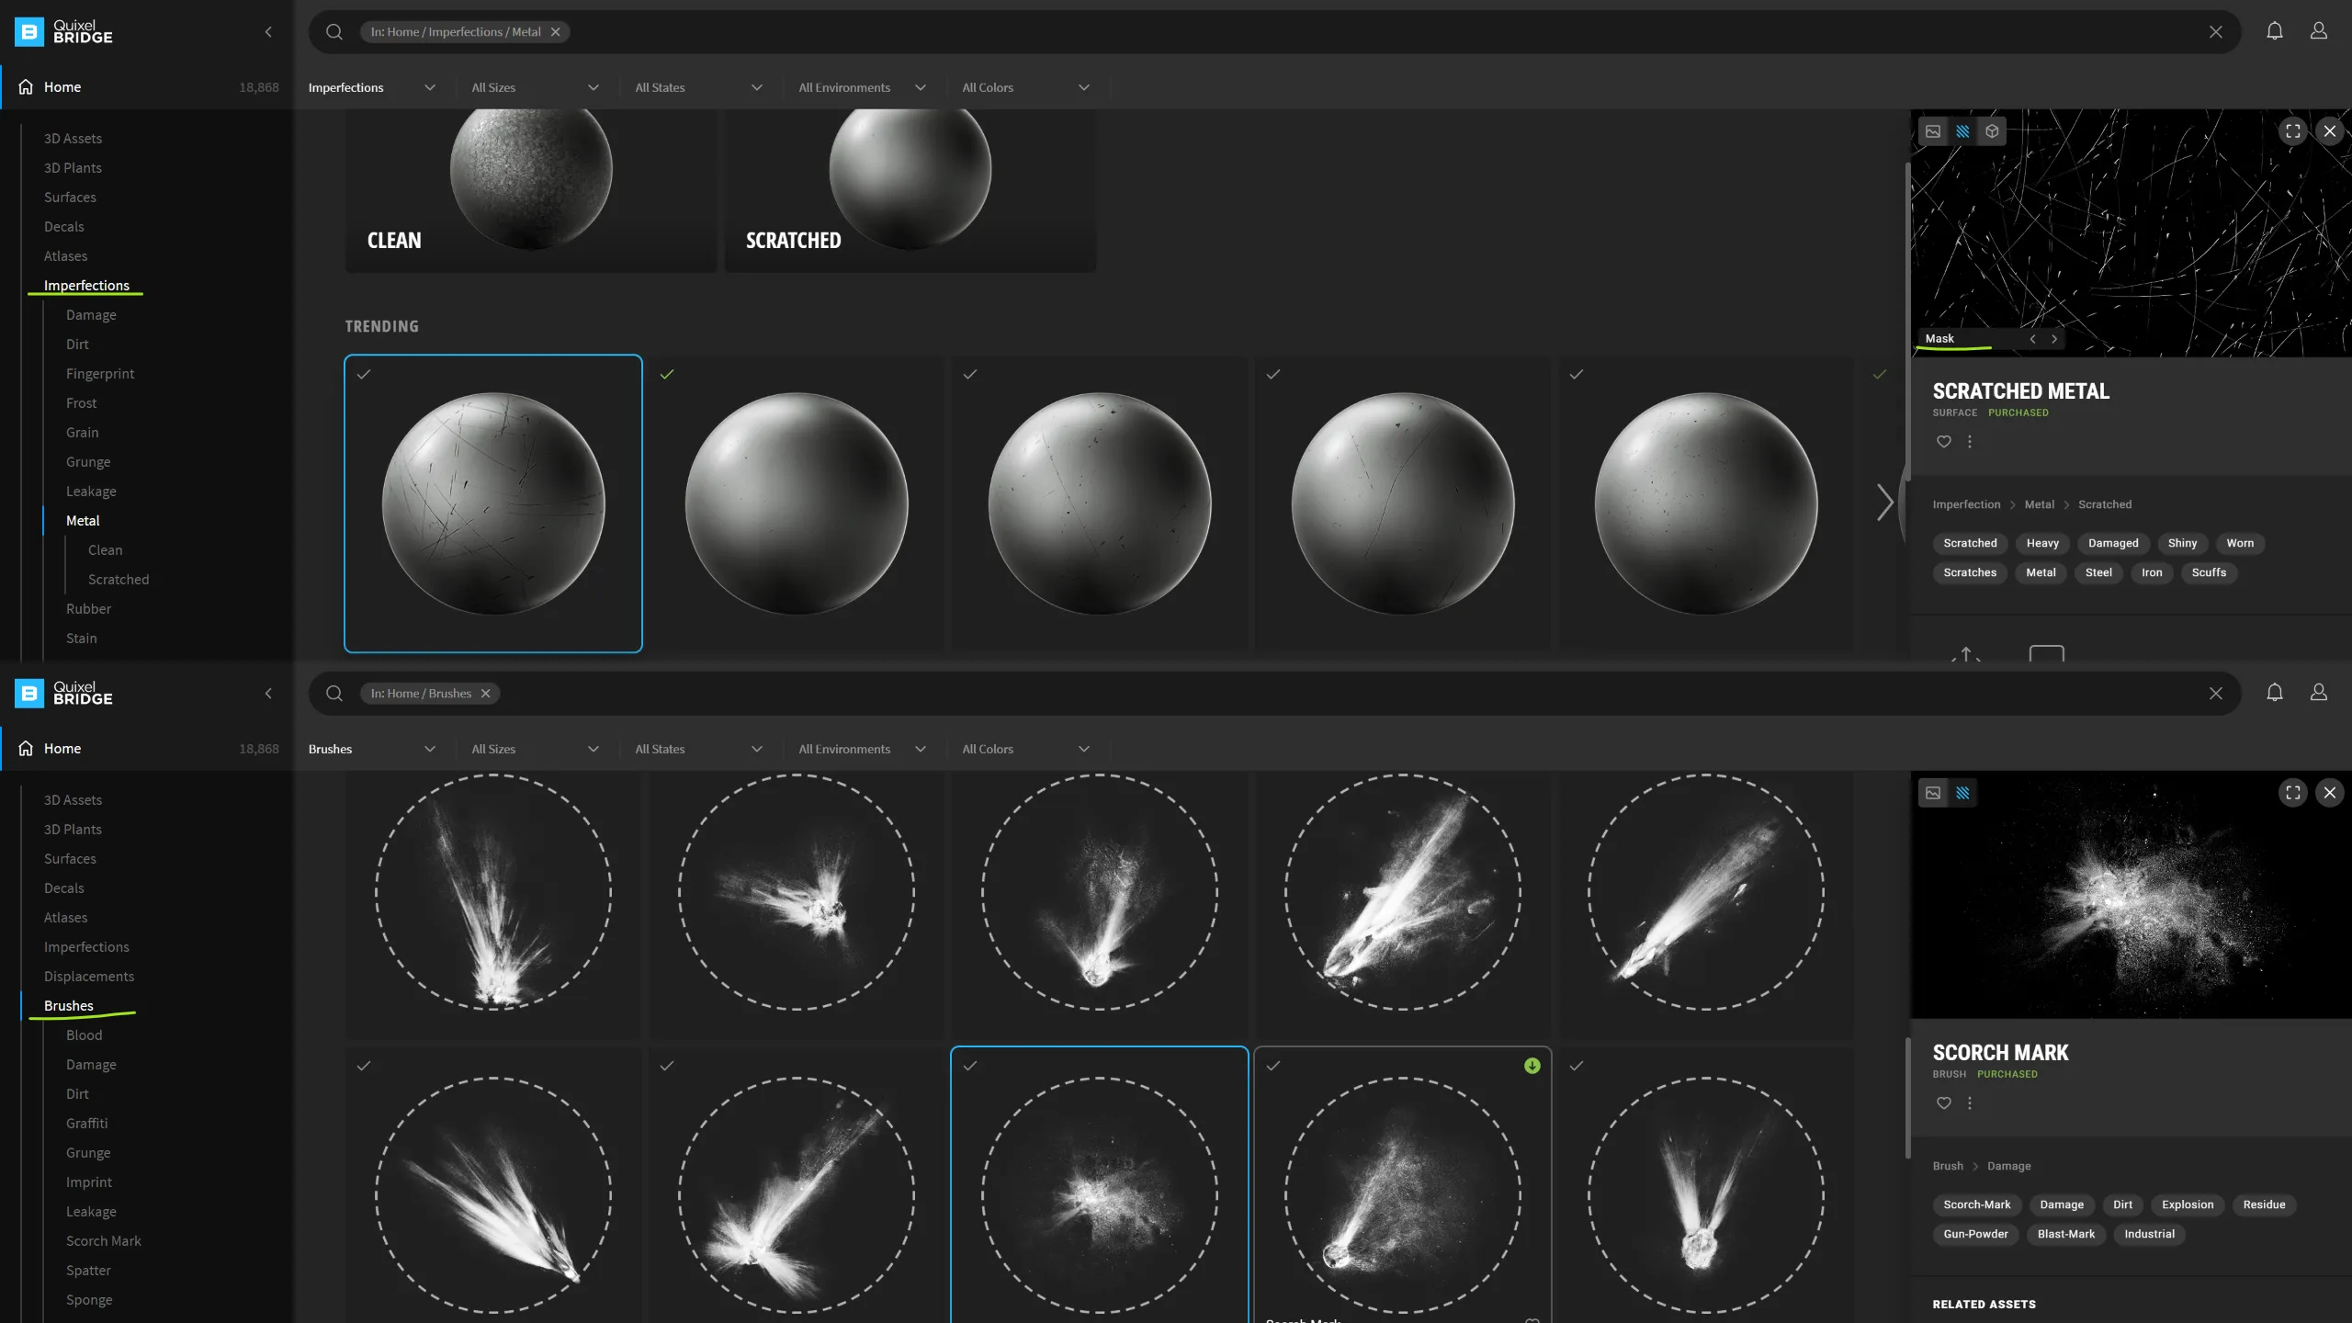Screen dimensions: 2352x1323
Task: Open All Colors dropdown in the Imperfections window
Action: pos(1026,88)
